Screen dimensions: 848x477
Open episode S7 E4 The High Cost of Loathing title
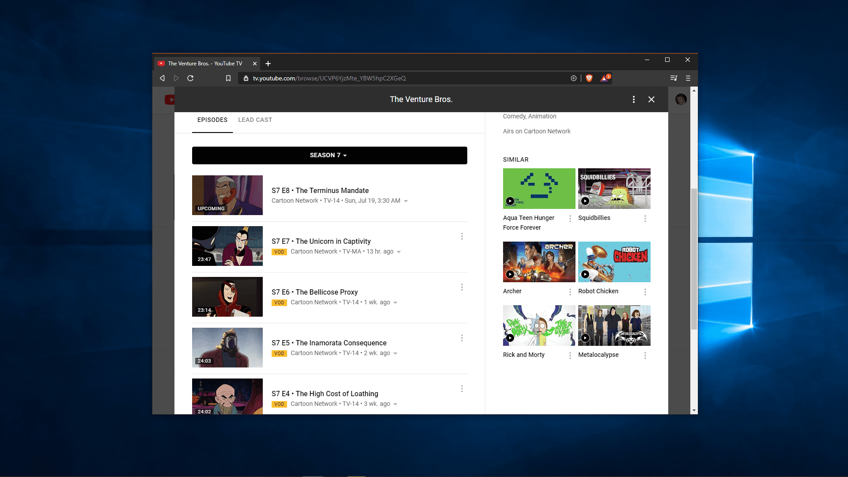click(x=325, y=394)
